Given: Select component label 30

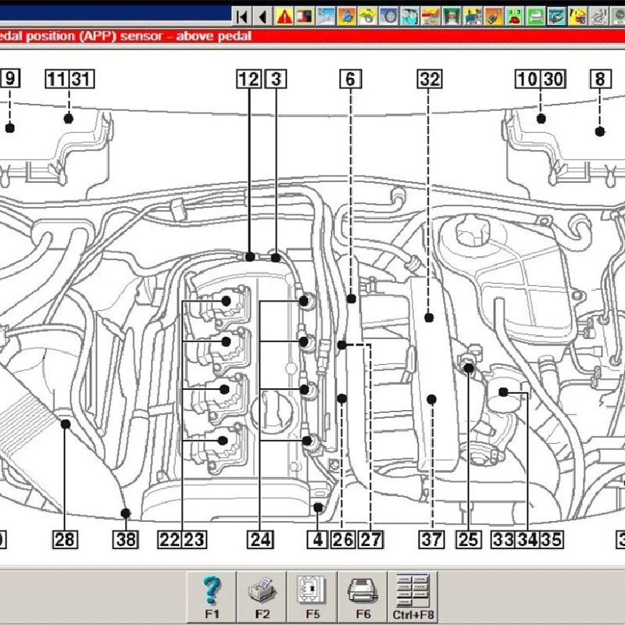Looking at the screenshot, I should pos(553,79).
